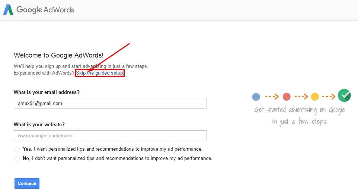Viewport: 358px width, 193px height.
Task: Click the 'What is your email address?' label
Action: [x=47, y=92]
